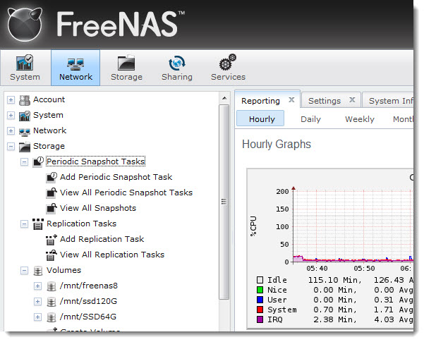Screen dimensions: 424x342
Task: Select the Hourly graphs tab
Action: pos(260,118)
